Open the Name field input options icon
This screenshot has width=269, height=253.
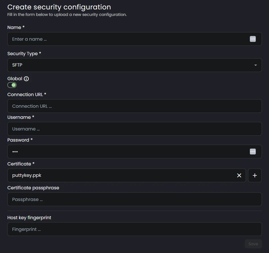click(253, 39)
